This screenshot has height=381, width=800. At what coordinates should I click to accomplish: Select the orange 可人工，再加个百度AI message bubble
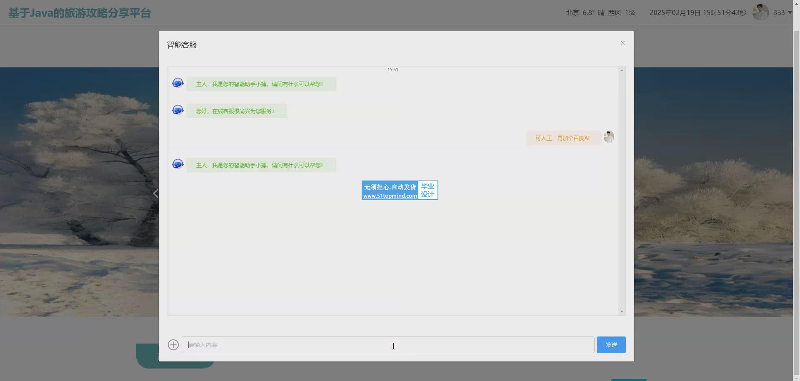562,138
